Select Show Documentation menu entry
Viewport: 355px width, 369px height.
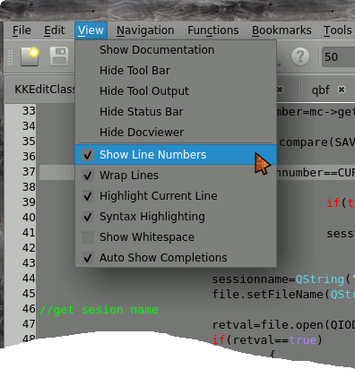(x=176, y=50)
